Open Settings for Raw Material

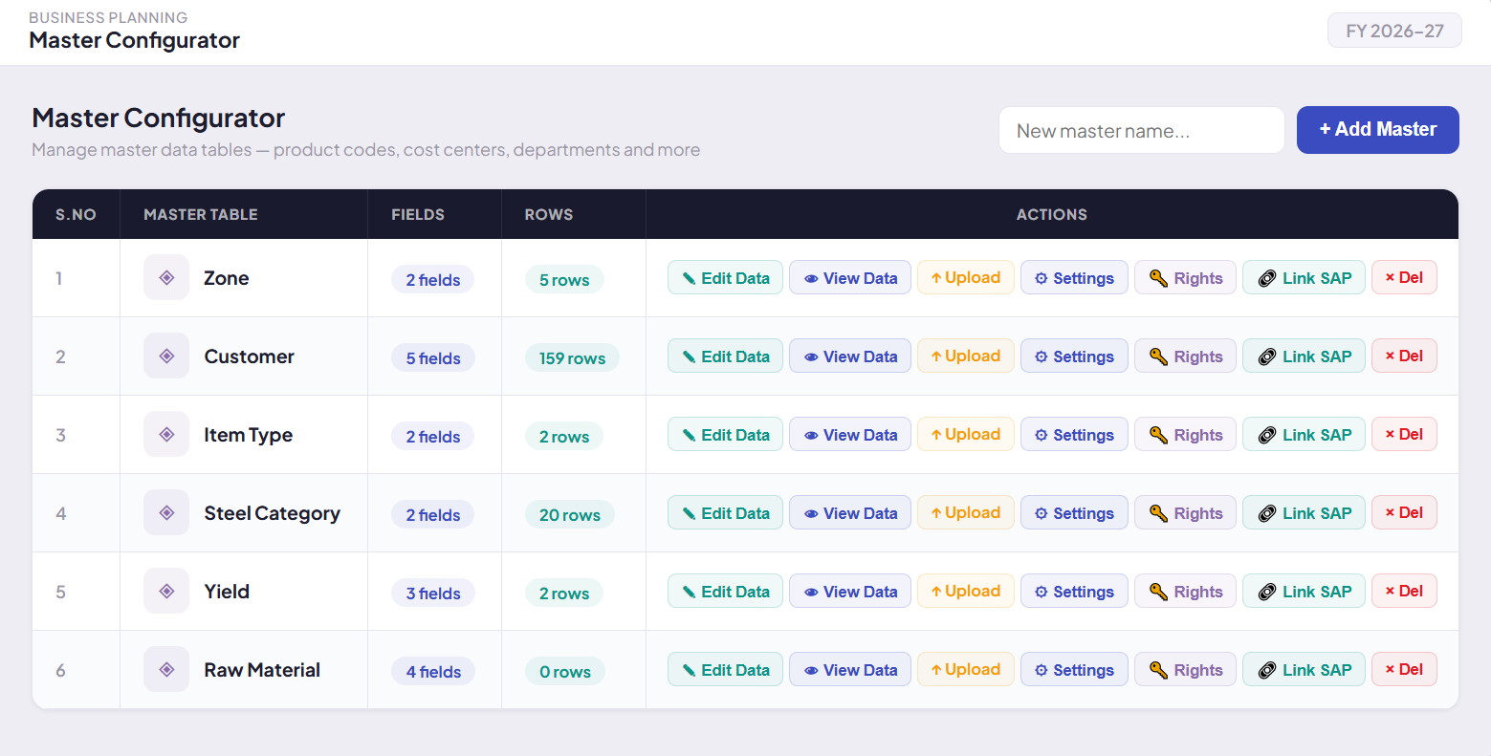1074,670
